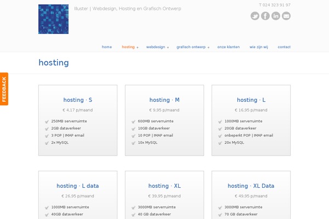Click the checkmark icon beside 2GB dataverkeer
The image size is (329, 219).
pos(47,129)
